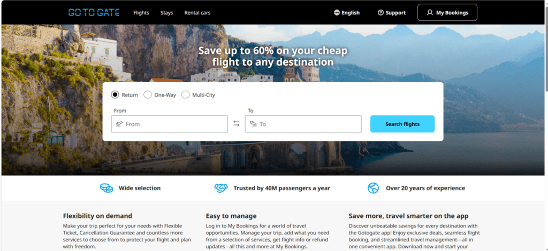Click the Go To Gate logo
This screenshot has height=251, width=548.
click(x=94, y=13)
